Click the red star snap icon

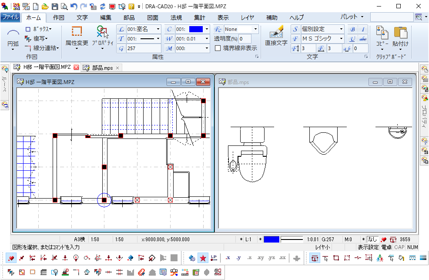tap(203, 258)
